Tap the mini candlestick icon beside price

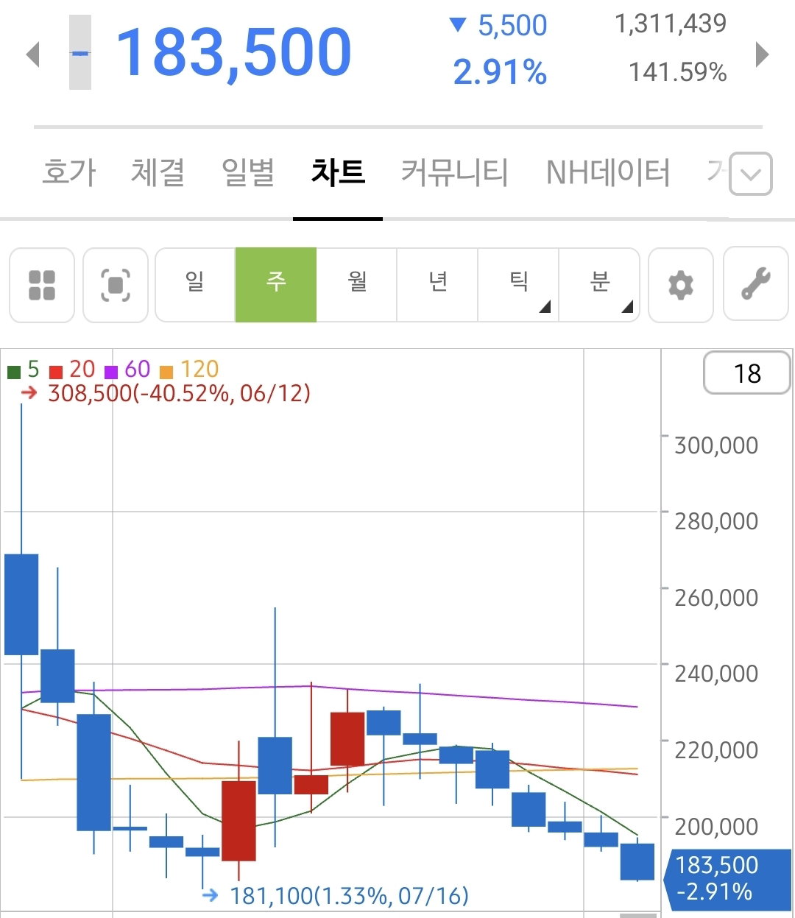80,52
